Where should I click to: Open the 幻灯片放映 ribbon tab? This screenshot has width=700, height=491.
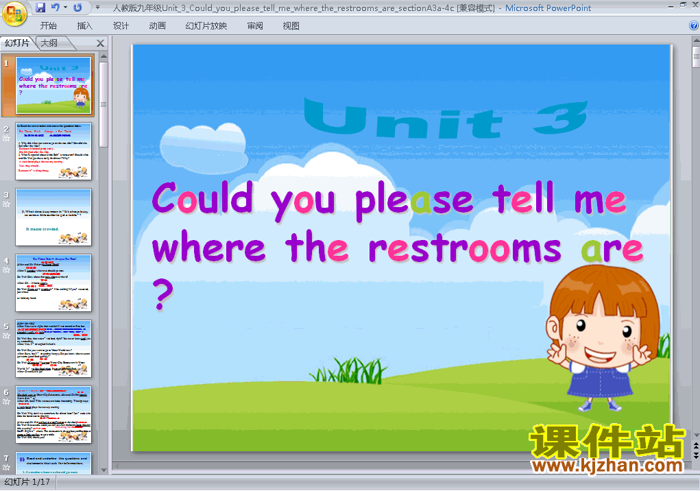coord(206,26)
